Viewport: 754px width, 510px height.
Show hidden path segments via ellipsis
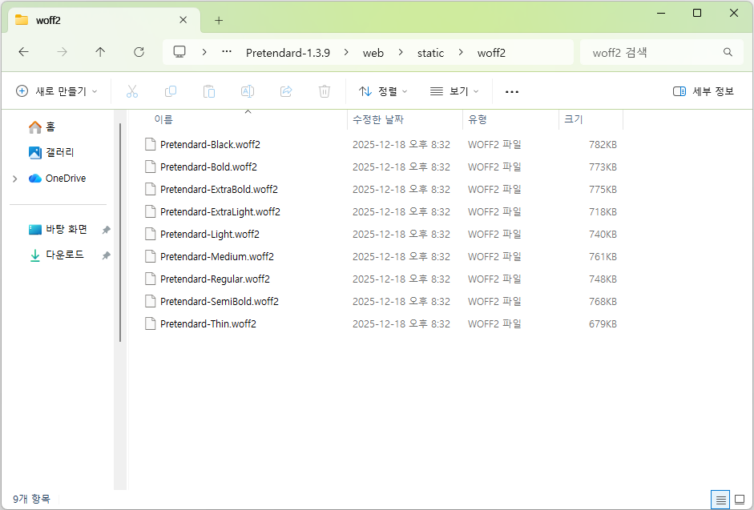point(227,52)
